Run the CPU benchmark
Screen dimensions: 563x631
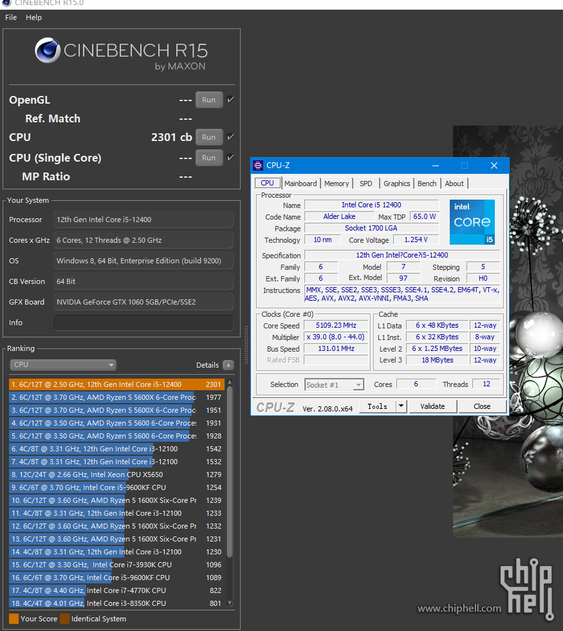point(208,137)
